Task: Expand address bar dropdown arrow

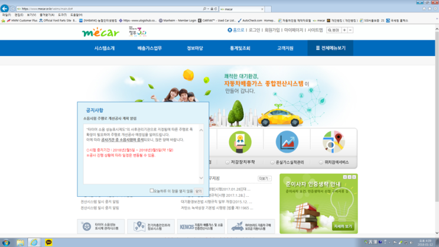Action: (208, 9)
